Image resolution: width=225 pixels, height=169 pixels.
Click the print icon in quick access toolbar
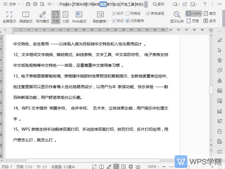35,4
